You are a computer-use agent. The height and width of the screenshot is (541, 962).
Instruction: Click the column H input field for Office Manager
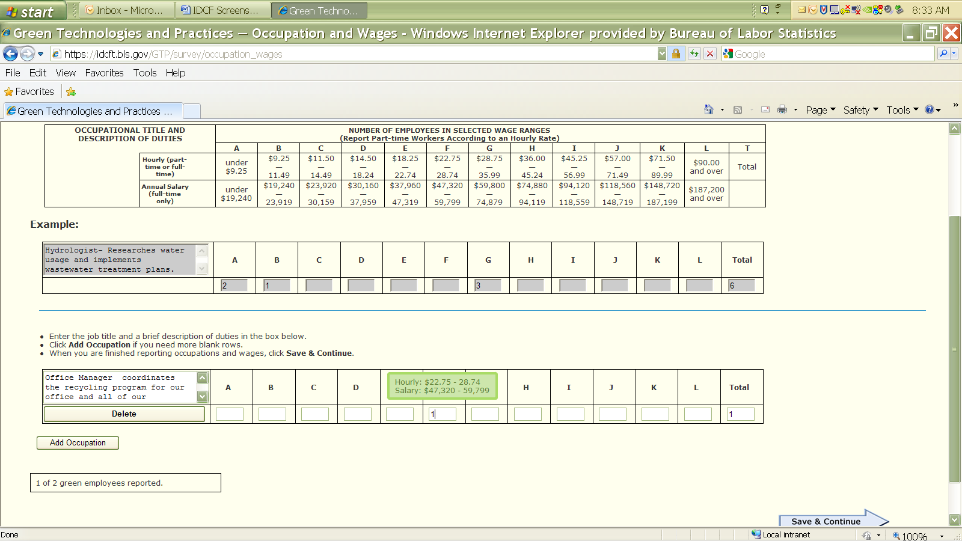click(x=528, y=414)
